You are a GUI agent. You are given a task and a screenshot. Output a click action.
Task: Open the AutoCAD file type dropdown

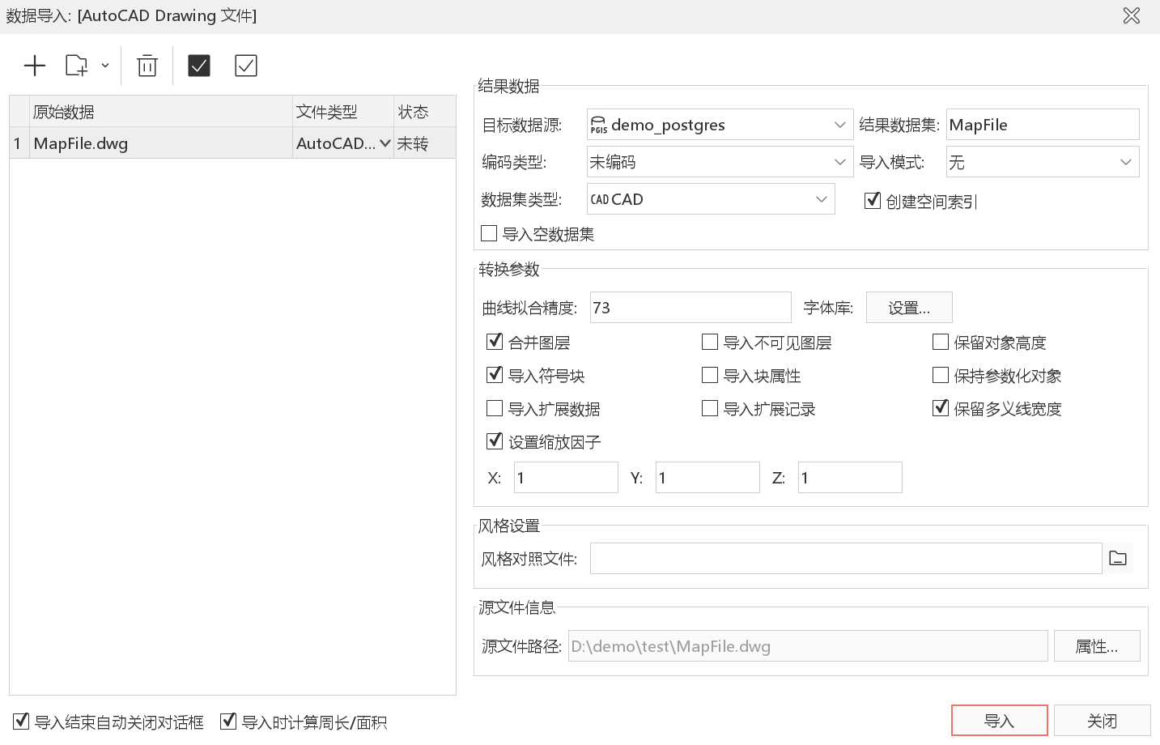(385, 143)
